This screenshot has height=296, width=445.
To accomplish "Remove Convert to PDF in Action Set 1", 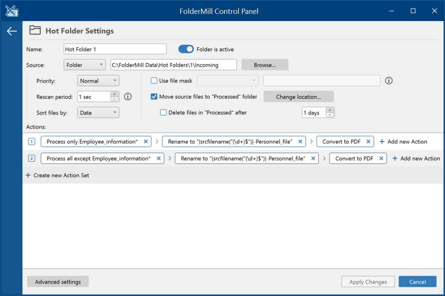I will coord(368,141).
